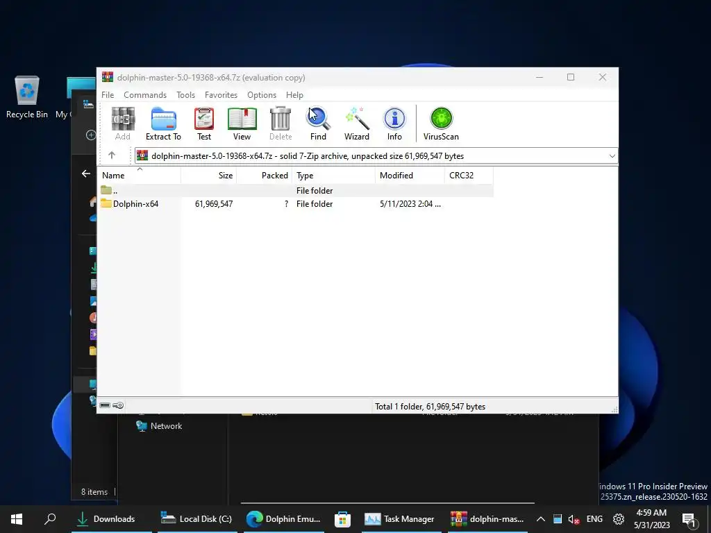The image size is (711, 533).
Task: Open the Recycle Bin on the desktop
Action: [x=27, y=97]
